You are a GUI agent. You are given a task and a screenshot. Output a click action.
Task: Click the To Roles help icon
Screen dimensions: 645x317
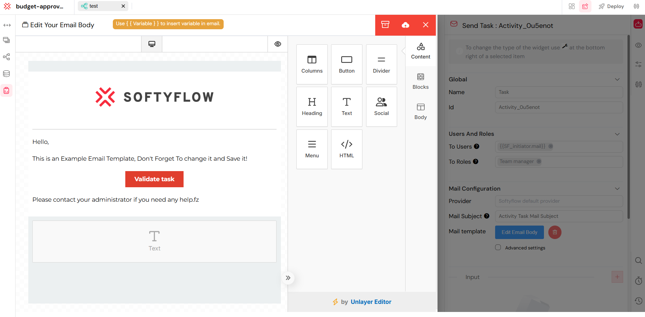pyautogui.click(x=476, y=161)
